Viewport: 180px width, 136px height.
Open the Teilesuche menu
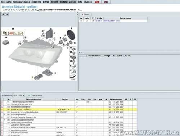[6, 2]
